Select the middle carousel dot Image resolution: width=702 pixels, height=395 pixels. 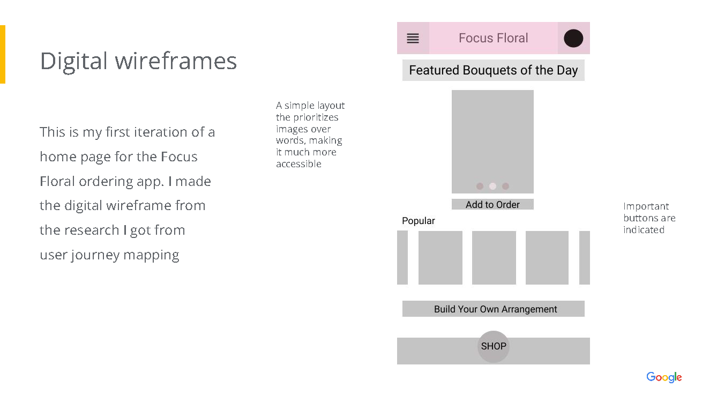[x=492, y=187]
